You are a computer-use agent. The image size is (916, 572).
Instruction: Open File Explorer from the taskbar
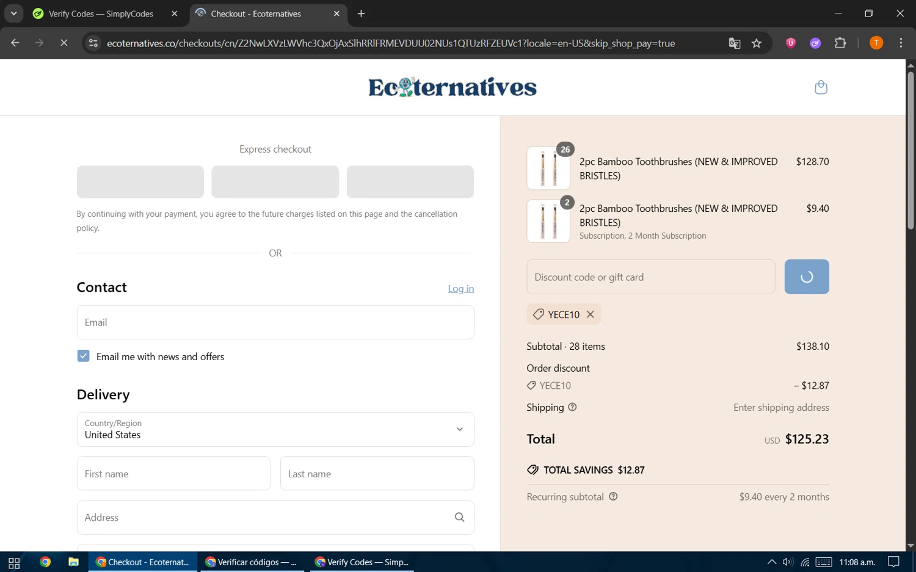point(73,562)
